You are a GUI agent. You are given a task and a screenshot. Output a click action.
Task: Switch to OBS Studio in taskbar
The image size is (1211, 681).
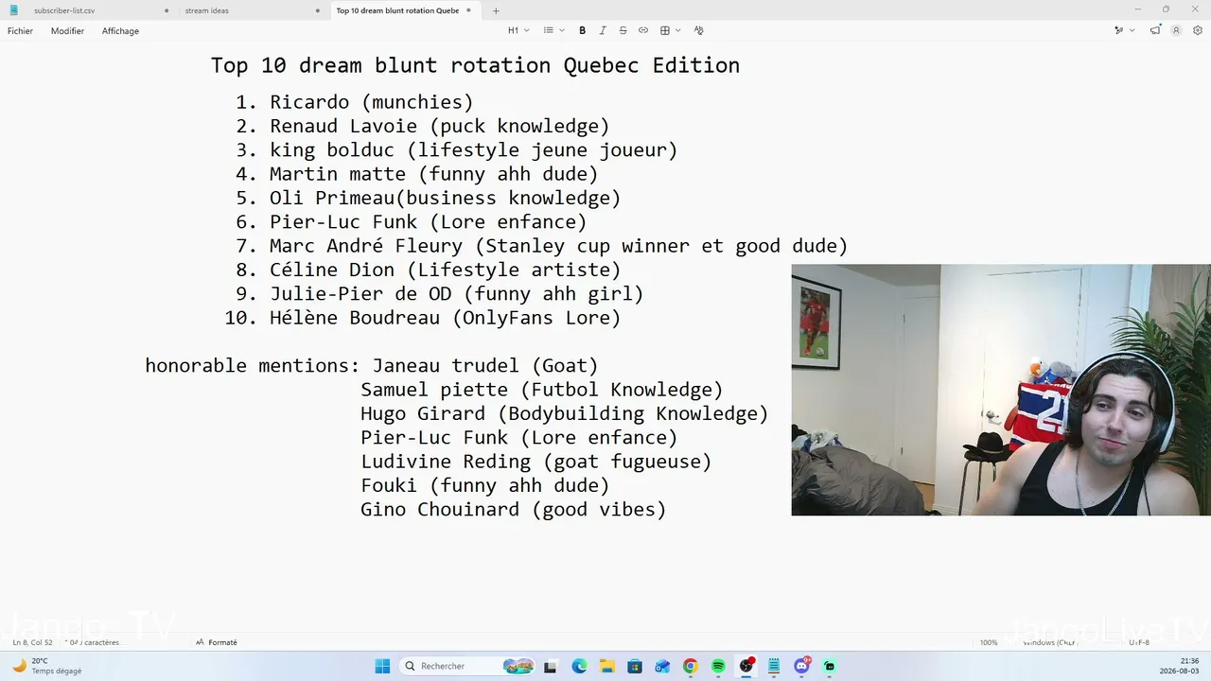click(x=746, y=666)
